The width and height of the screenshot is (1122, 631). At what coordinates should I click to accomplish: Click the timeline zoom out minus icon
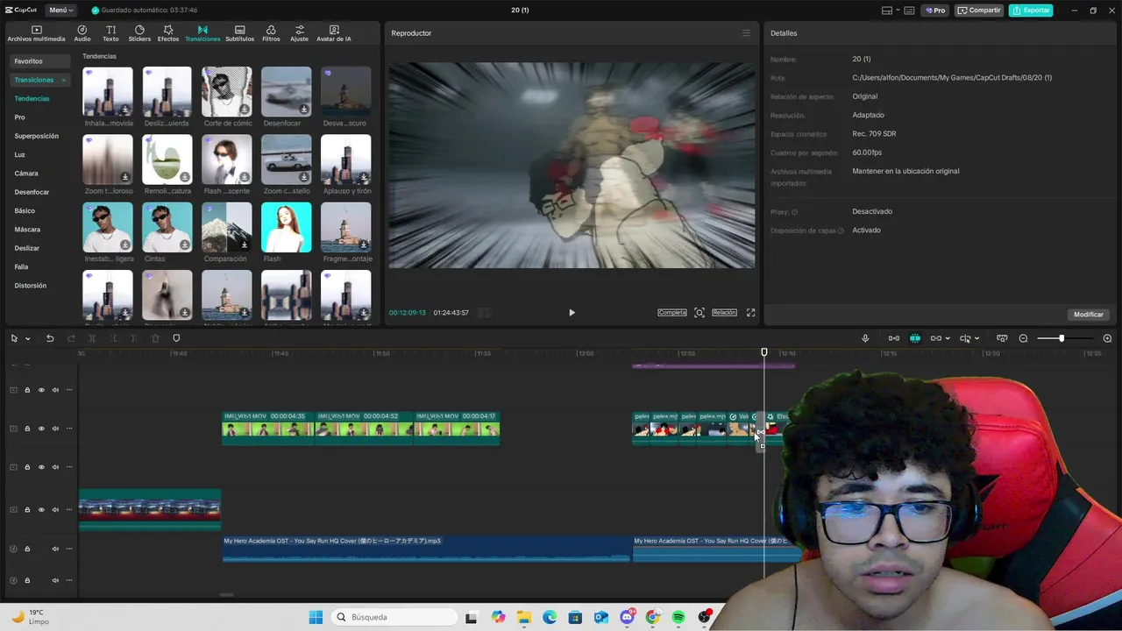[x=1023, y=338]
